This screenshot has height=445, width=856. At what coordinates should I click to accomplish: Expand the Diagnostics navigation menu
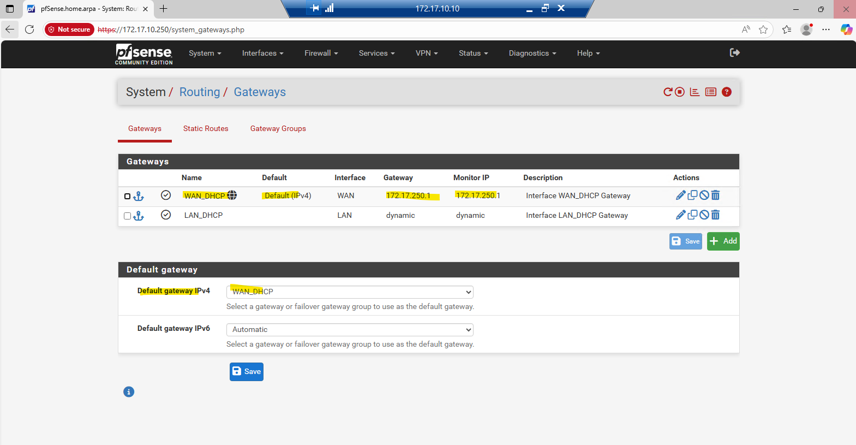tap(532, 53)
